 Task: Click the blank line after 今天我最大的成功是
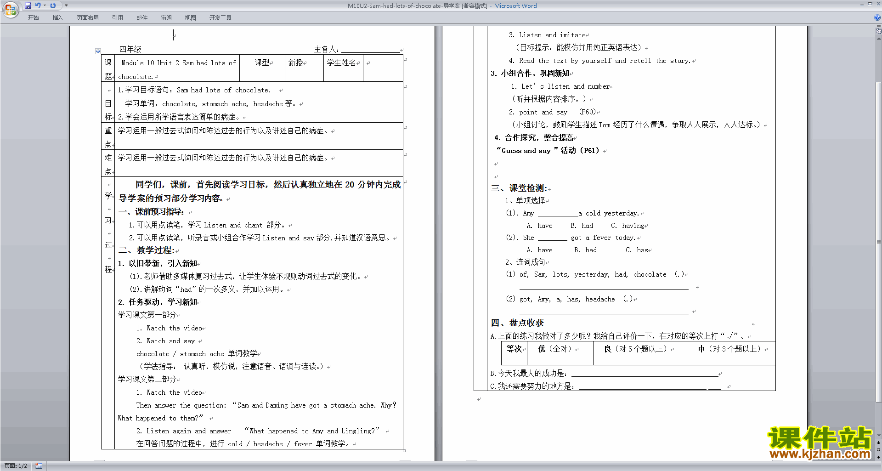coord(645,374)
